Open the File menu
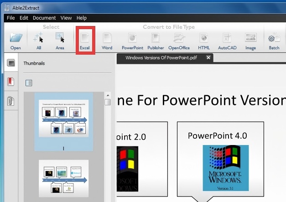286x202 pixels. click(11, 18)
